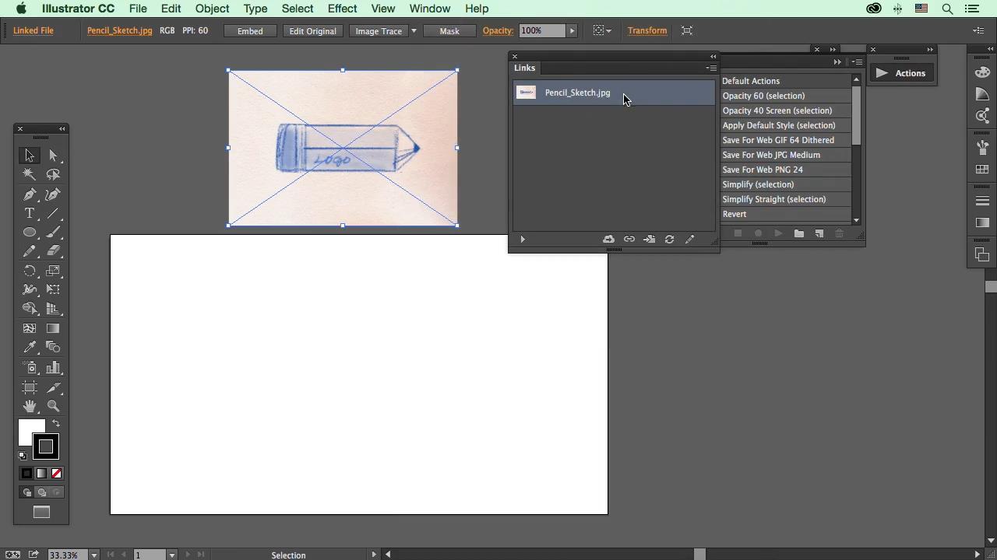Select the Direct Selection tool

click(x=53, y=156)
